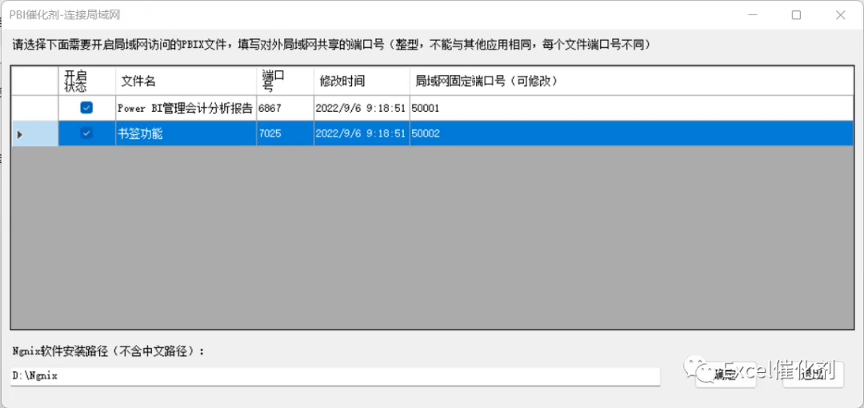
Task: Click the 端口号 column header
Action: (285, 81)
